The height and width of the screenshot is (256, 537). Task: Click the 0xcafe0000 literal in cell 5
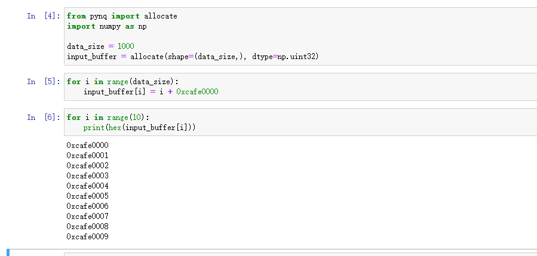point(197,92)
